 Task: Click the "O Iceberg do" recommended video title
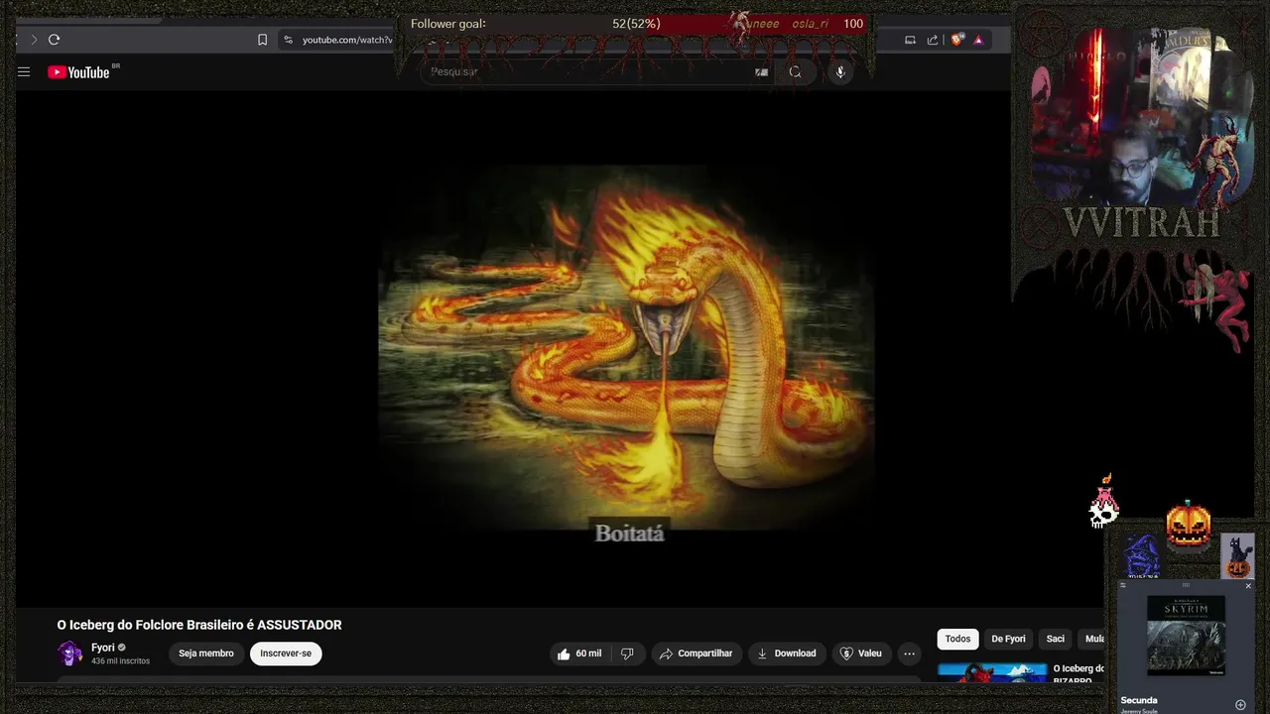click(x=1079, y=669)
